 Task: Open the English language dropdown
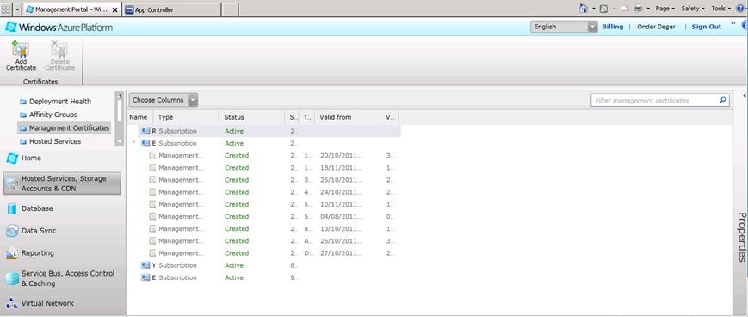pos(564,28)
